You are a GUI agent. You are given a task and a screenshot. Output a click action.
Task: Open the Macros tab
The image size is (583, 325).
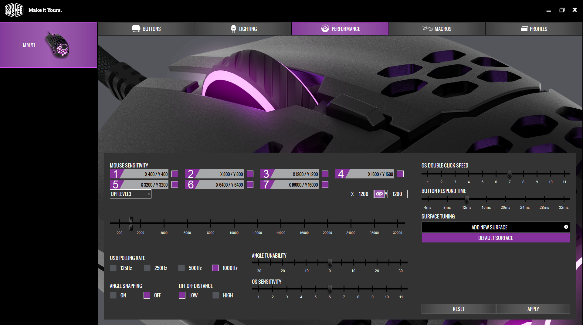[437, 29]
